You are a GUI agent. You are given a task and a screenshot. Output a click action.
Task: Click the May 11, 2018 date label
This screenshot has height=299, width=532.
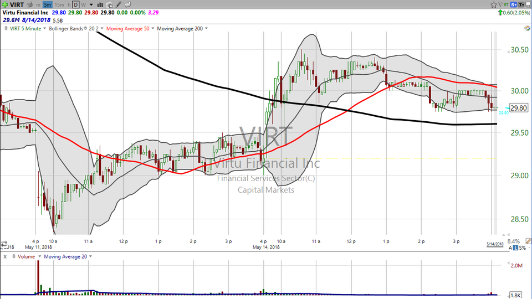38,247
